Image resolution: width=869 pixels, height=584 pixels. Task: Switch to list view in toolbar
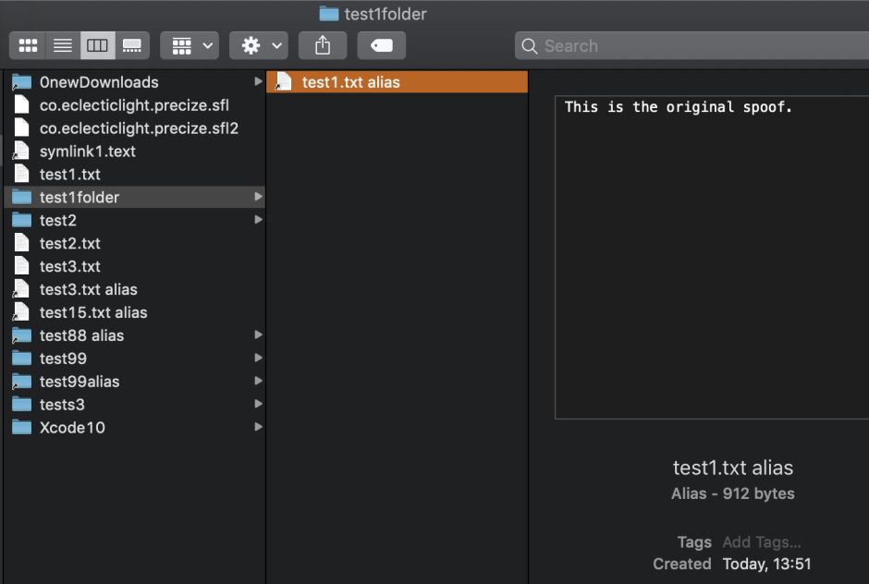click(x=63, y=45)
